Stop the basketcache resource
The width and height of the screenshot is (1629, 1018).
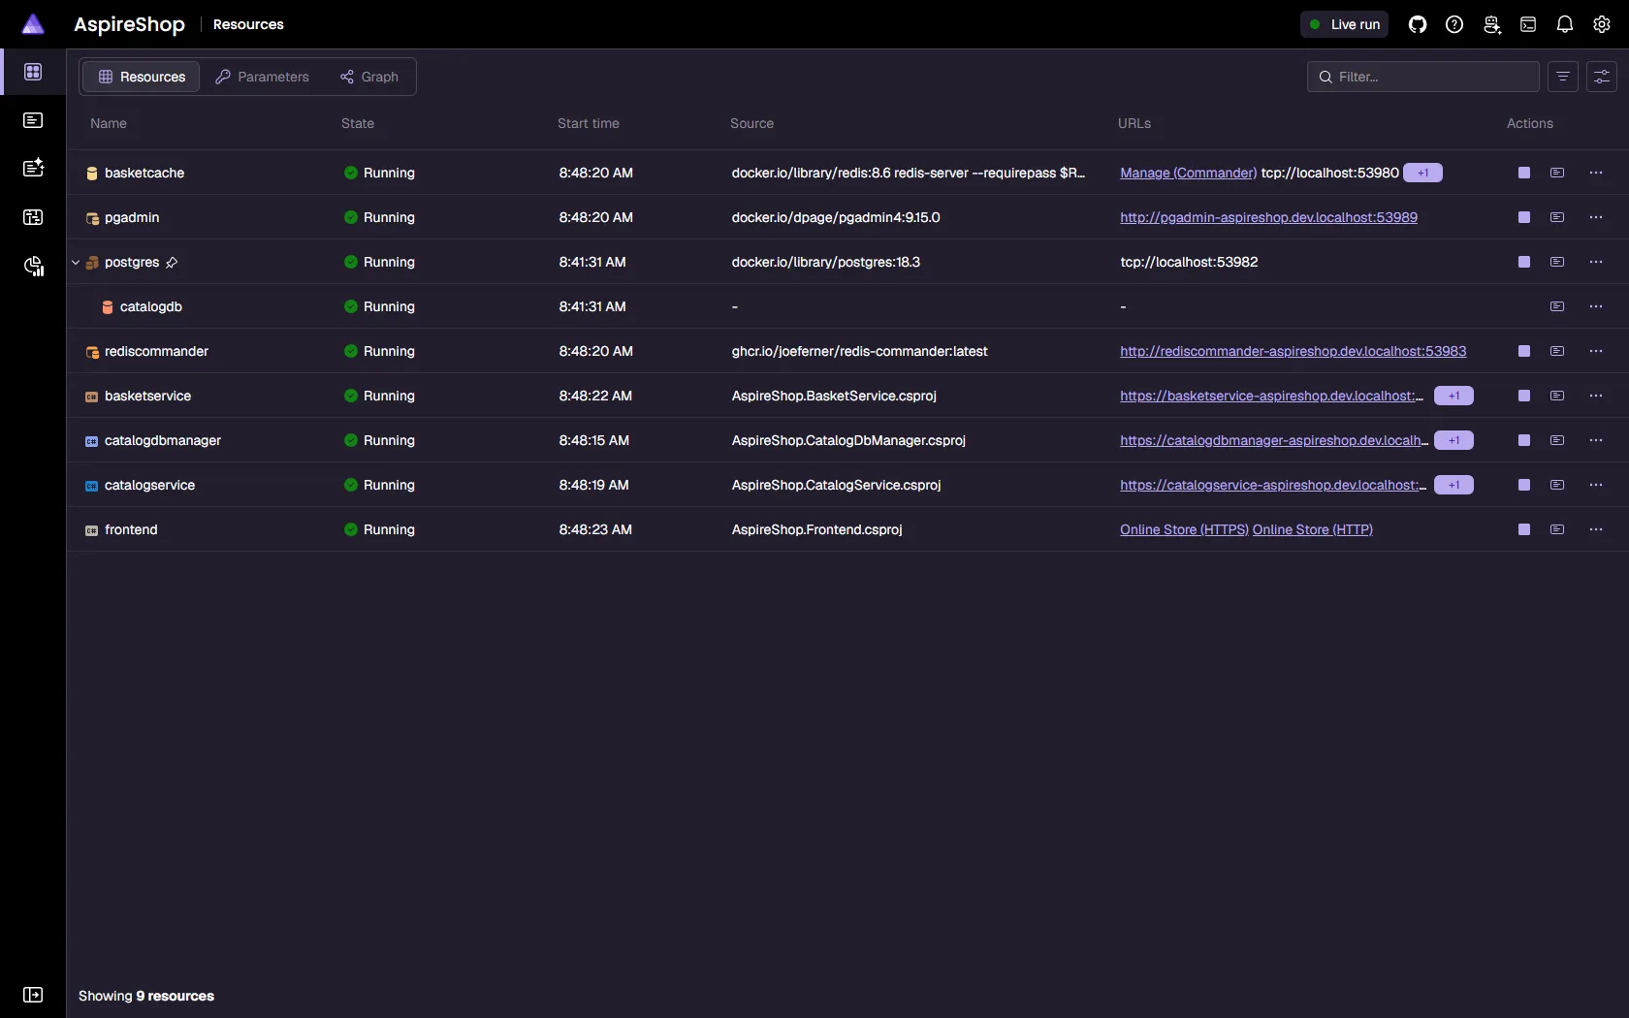[x=1524, y=173]
